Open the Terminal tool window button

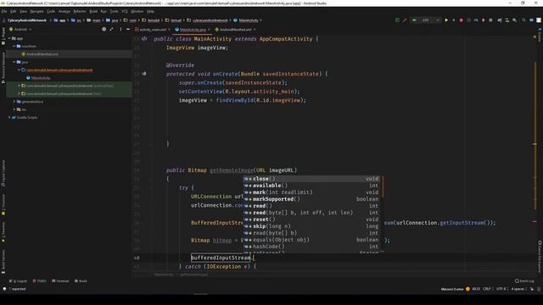(60, 281)
